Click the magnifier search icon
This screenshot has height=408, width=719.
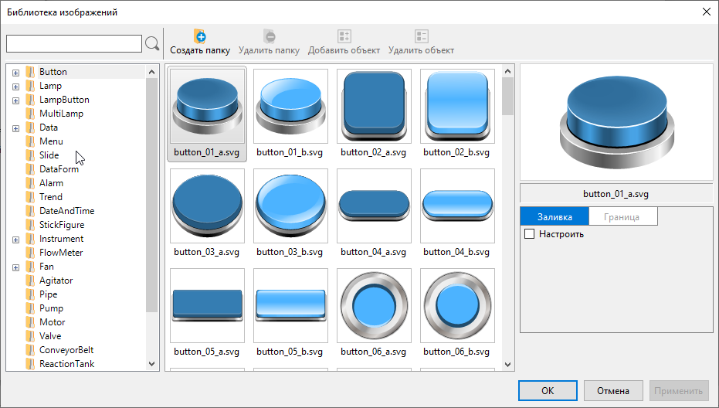tap(152, 43)
